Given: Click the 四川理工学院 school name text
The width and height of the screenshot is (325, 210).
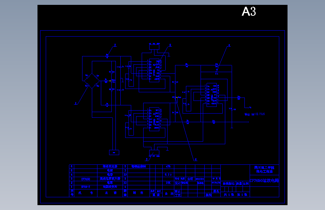Looking at the screenshot, I should click(x=264, y=168).
